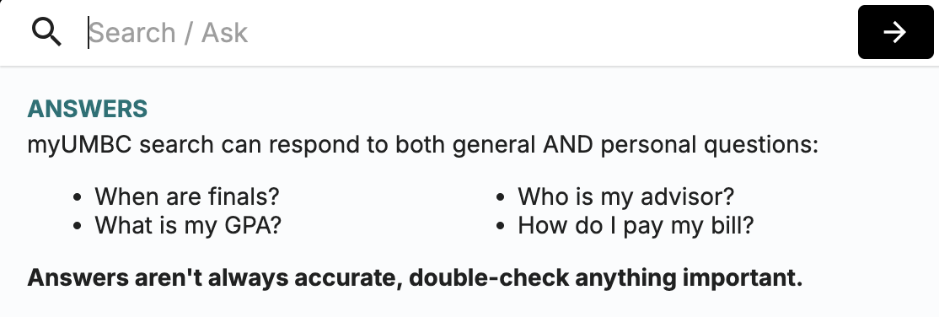Click the bold accuracy disclaimer text
This screenshot has width=939, height=317.
(415, 278)
